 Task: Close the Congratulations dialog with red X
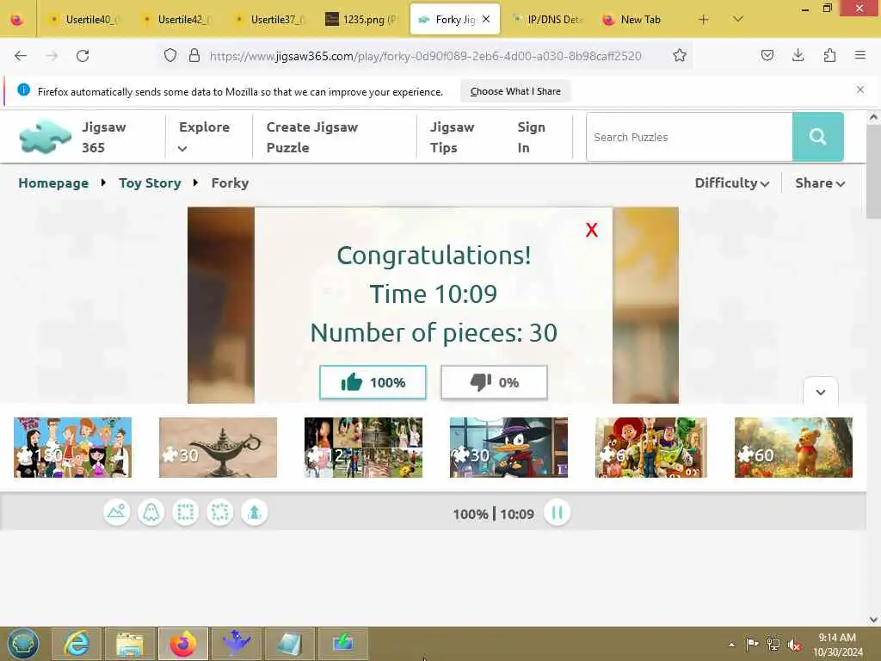coord(591,230)
